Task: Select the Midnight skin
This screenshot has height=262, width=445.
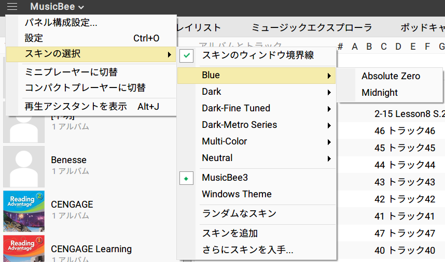Action: point(390,93)
